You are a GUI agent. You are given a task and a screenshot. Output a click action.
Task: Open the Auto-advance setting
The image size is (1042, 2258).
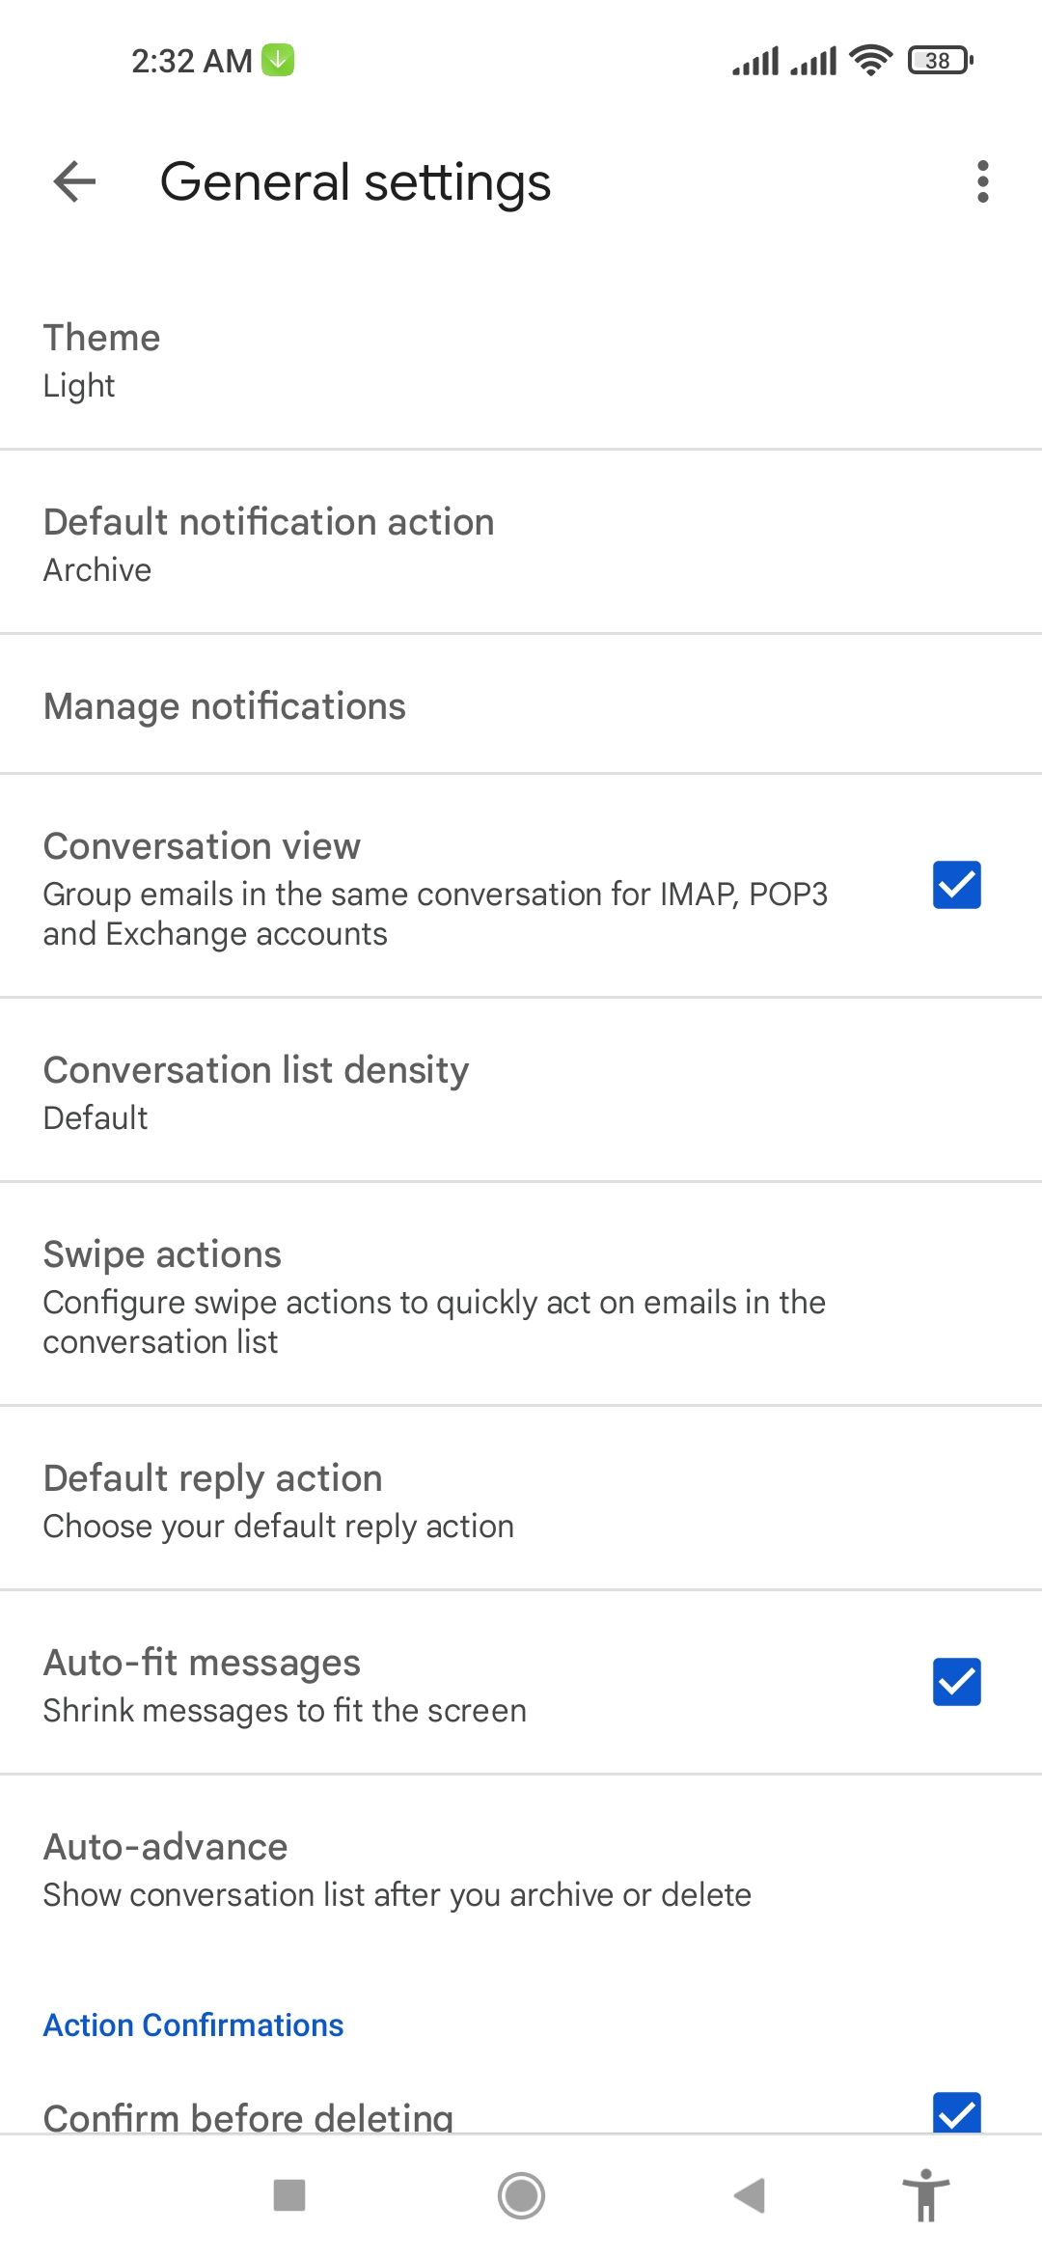(x=521, y=1867)
